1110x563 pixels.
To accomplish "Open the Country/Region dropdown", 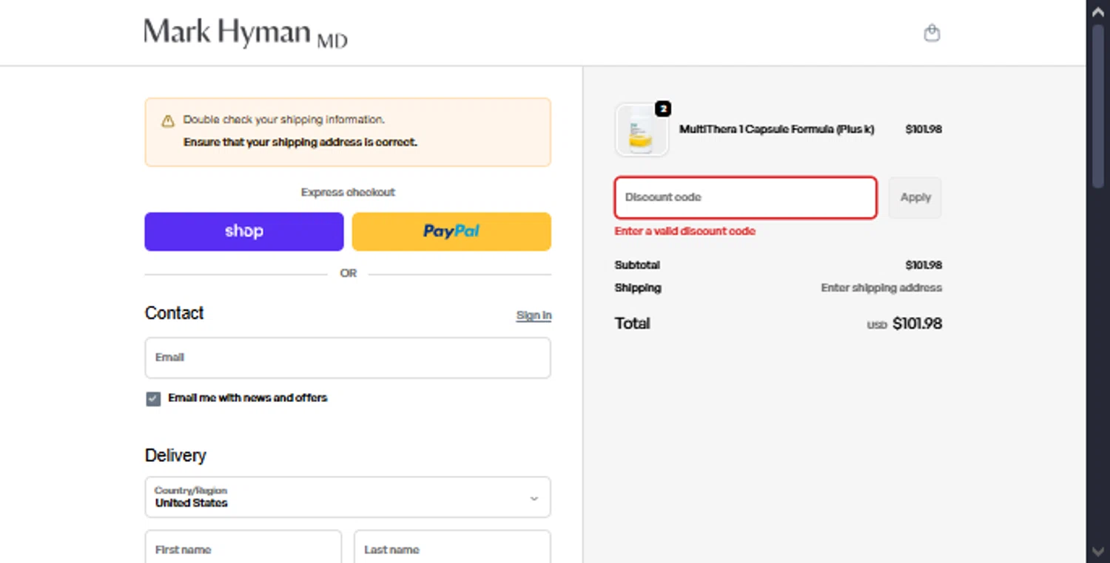I will point(348,497).
